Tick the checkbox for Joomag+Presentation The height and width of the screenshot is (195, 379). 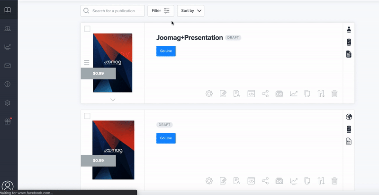(x=87, y=29)
